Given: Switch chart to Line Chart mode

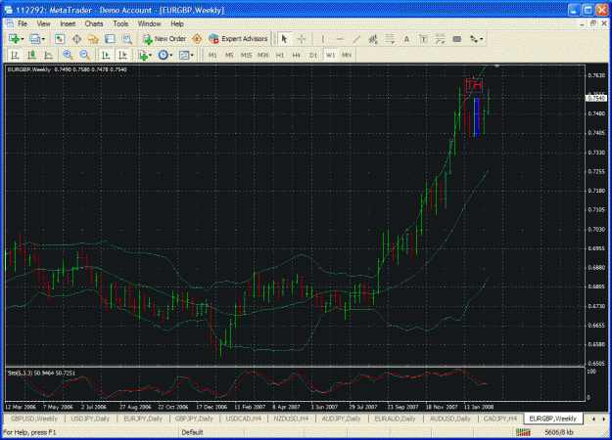Looking at the screenshot, I should pos(48,55).
